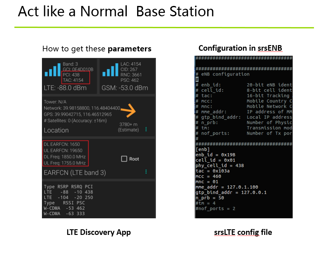Click the 'Location' card heading
The height and width of the screenshot is (254, 334).
pos(56,130)
